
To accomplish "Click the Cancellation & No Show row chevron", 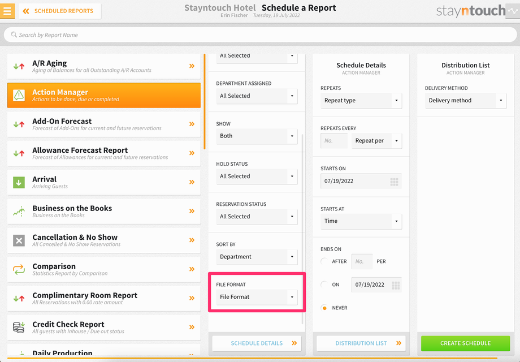I will (x=192, y=240).
